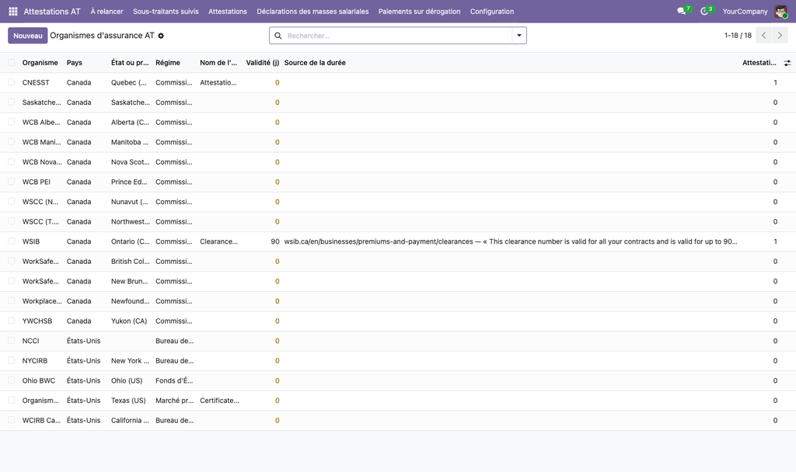Open the conversations messages icon

click(681, 11)
